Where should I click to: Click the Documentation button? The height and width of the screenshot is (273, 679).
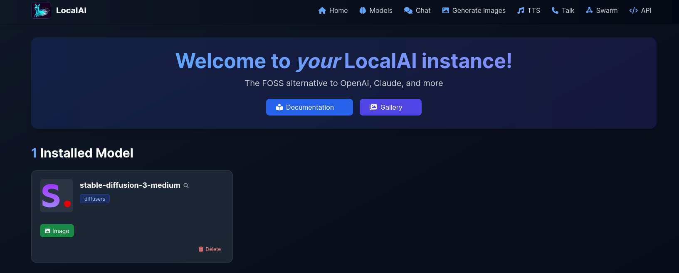coord(309,107)
